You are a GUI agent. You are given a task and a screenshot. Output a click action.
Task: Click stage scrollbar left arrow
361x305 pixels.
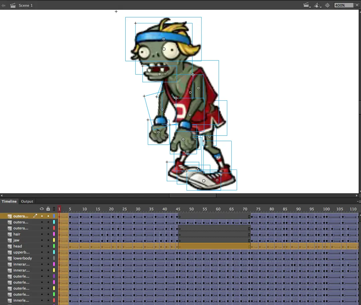[x=2, y=195]
